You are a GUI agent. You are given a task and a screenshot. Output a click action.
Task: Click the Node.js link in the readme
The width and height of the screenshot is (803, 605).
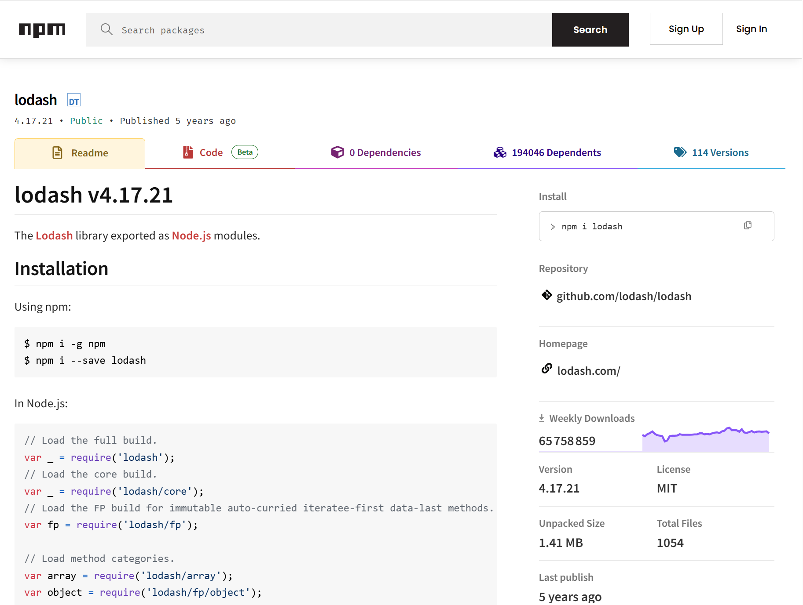point(191,235)
